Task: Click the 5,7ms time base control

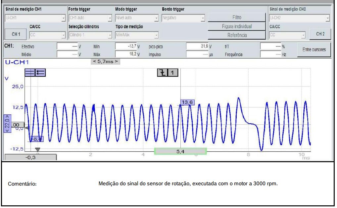Action: 105,61
